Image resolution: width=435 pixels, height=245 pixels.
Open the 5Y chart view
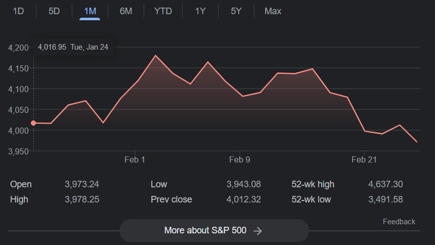pos(236,11)
